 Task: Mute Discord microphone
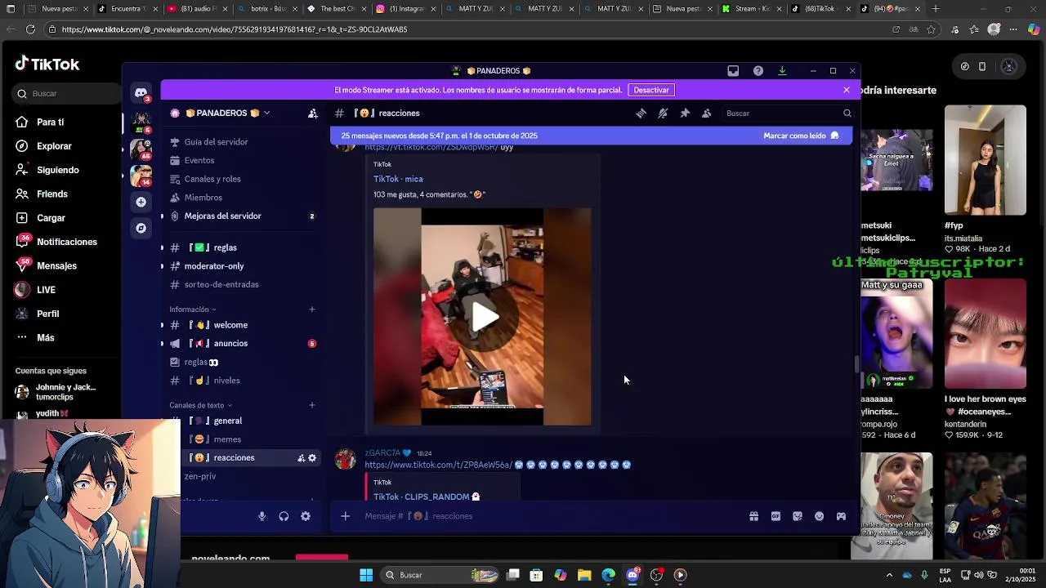[261, 516]
